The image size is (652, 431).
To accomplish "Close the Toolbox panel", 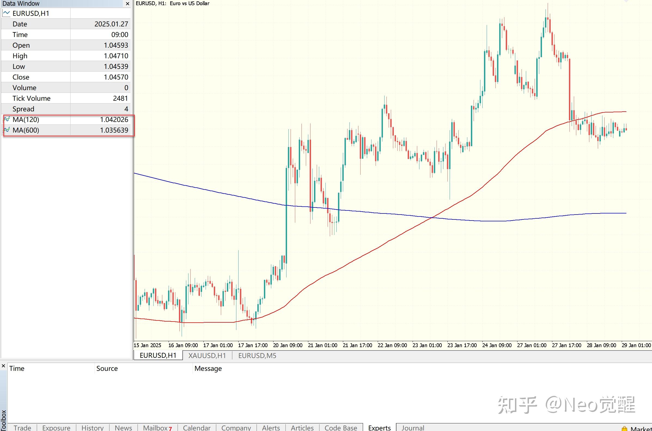I will click(x=3, y=366).
